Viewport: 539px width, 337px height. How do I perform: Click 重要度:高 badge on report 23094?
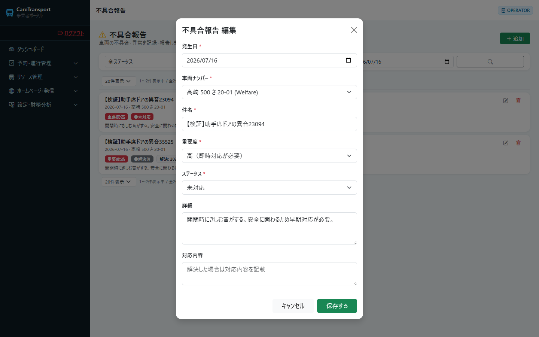pos(116,117)
